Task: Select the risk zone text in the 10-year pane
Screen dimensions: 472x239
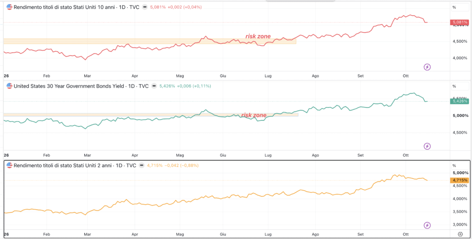Action: click(x=258, y=36)
